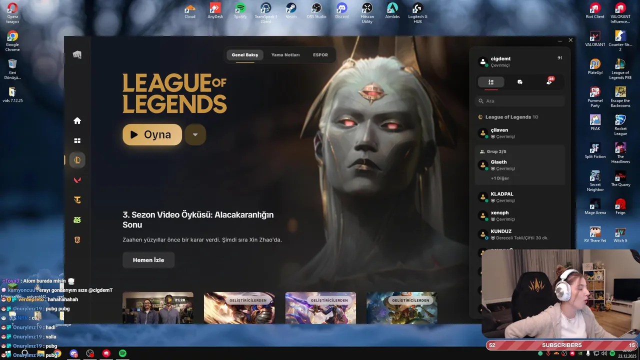Click the Spotify icon in the taskbar
640x360 pixels.
coord(122,353)
